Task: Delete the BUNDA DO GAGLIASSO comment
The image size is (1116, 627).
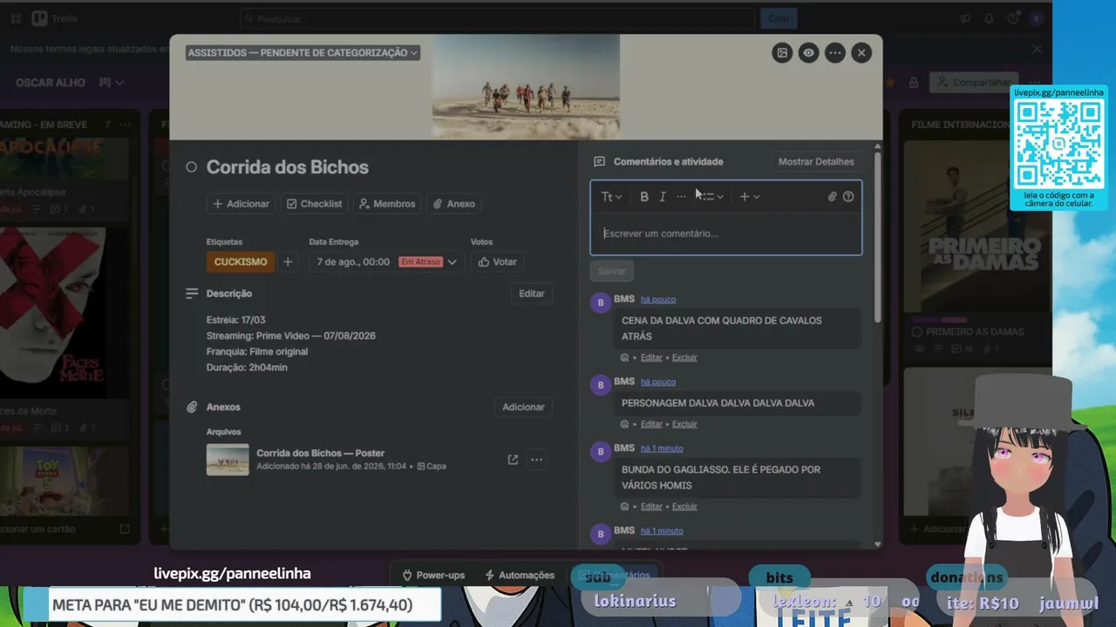Action: click(x=684, y=507)
